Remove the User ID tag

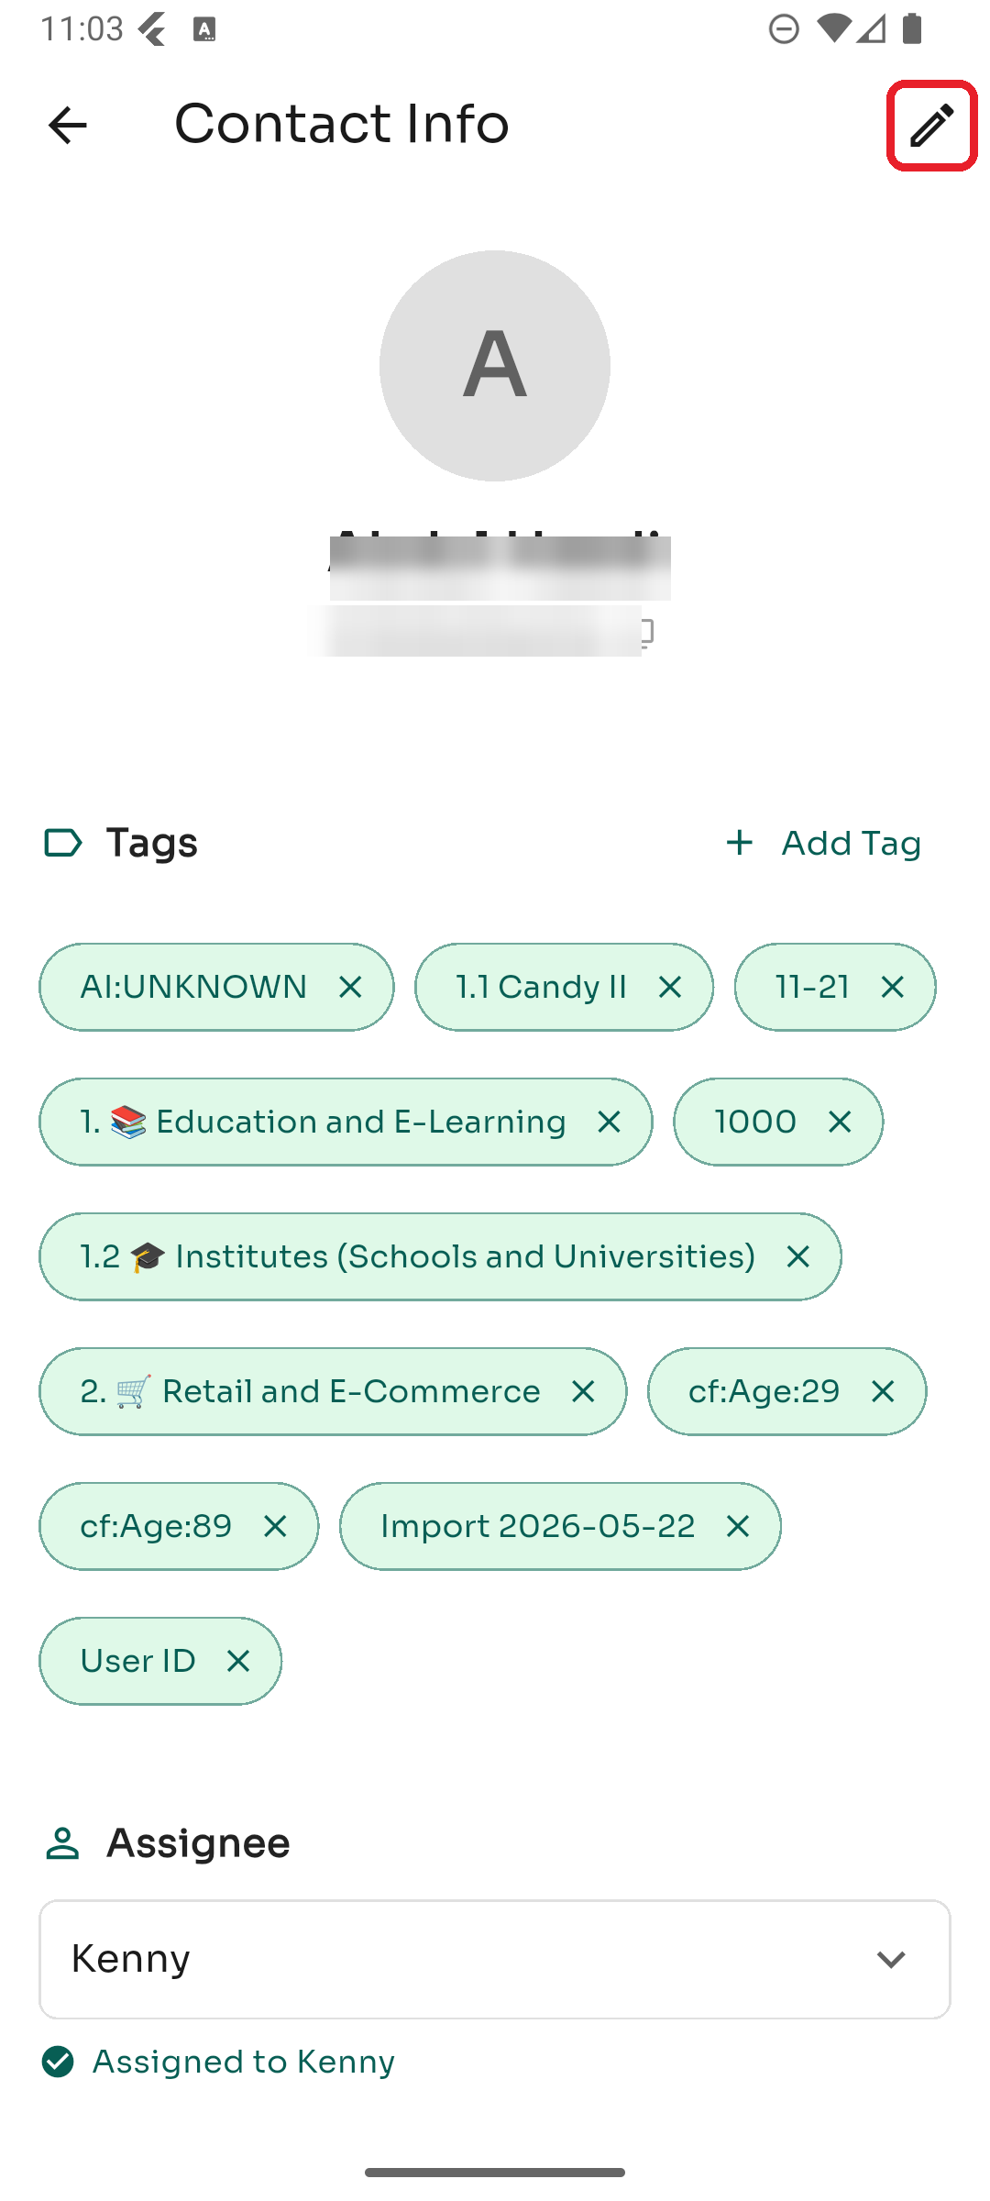[x=237, y=1661]
